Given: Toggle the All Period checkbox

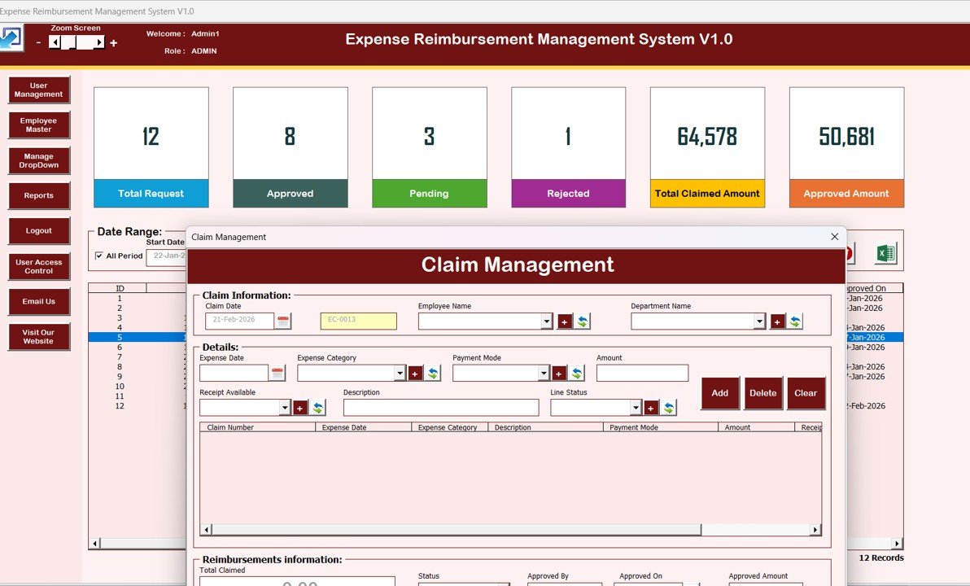Looking at the screenshot, I should [x=101, y=256].
